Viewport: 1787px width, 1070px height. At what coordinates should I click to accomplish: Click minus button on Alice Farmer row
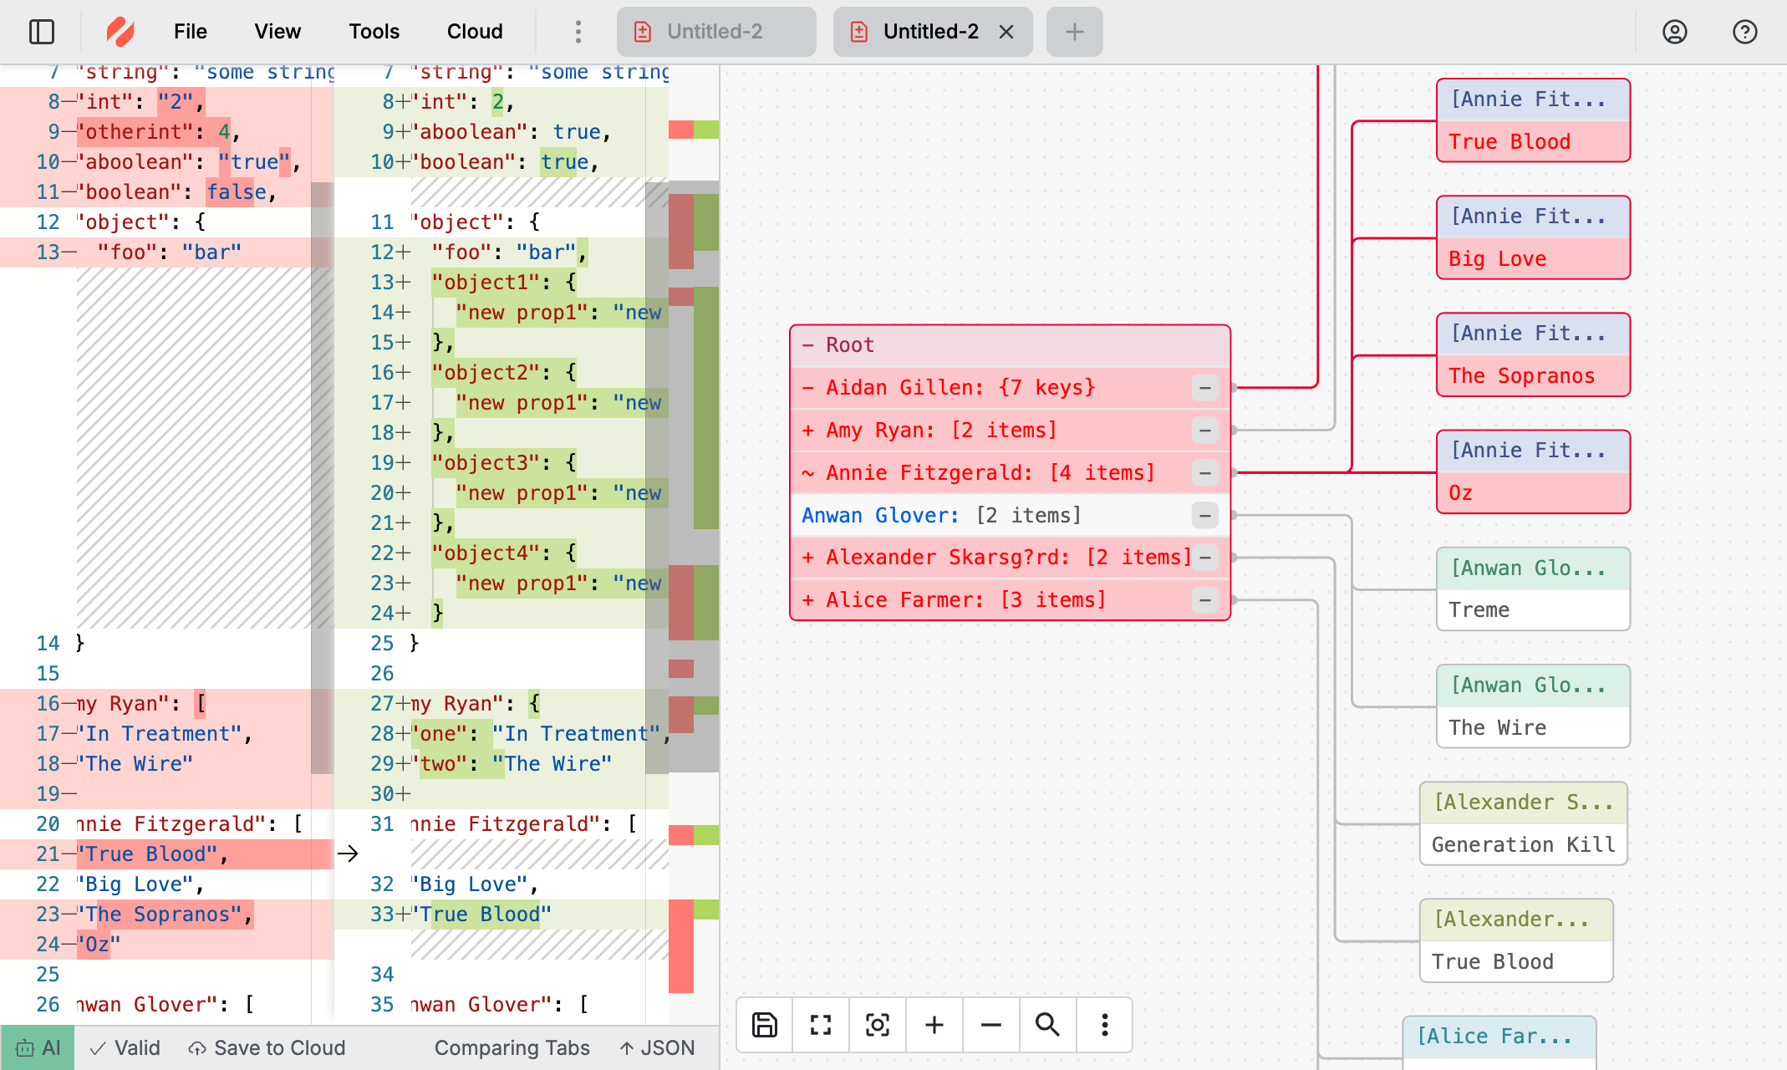(x=1204, y=600)
